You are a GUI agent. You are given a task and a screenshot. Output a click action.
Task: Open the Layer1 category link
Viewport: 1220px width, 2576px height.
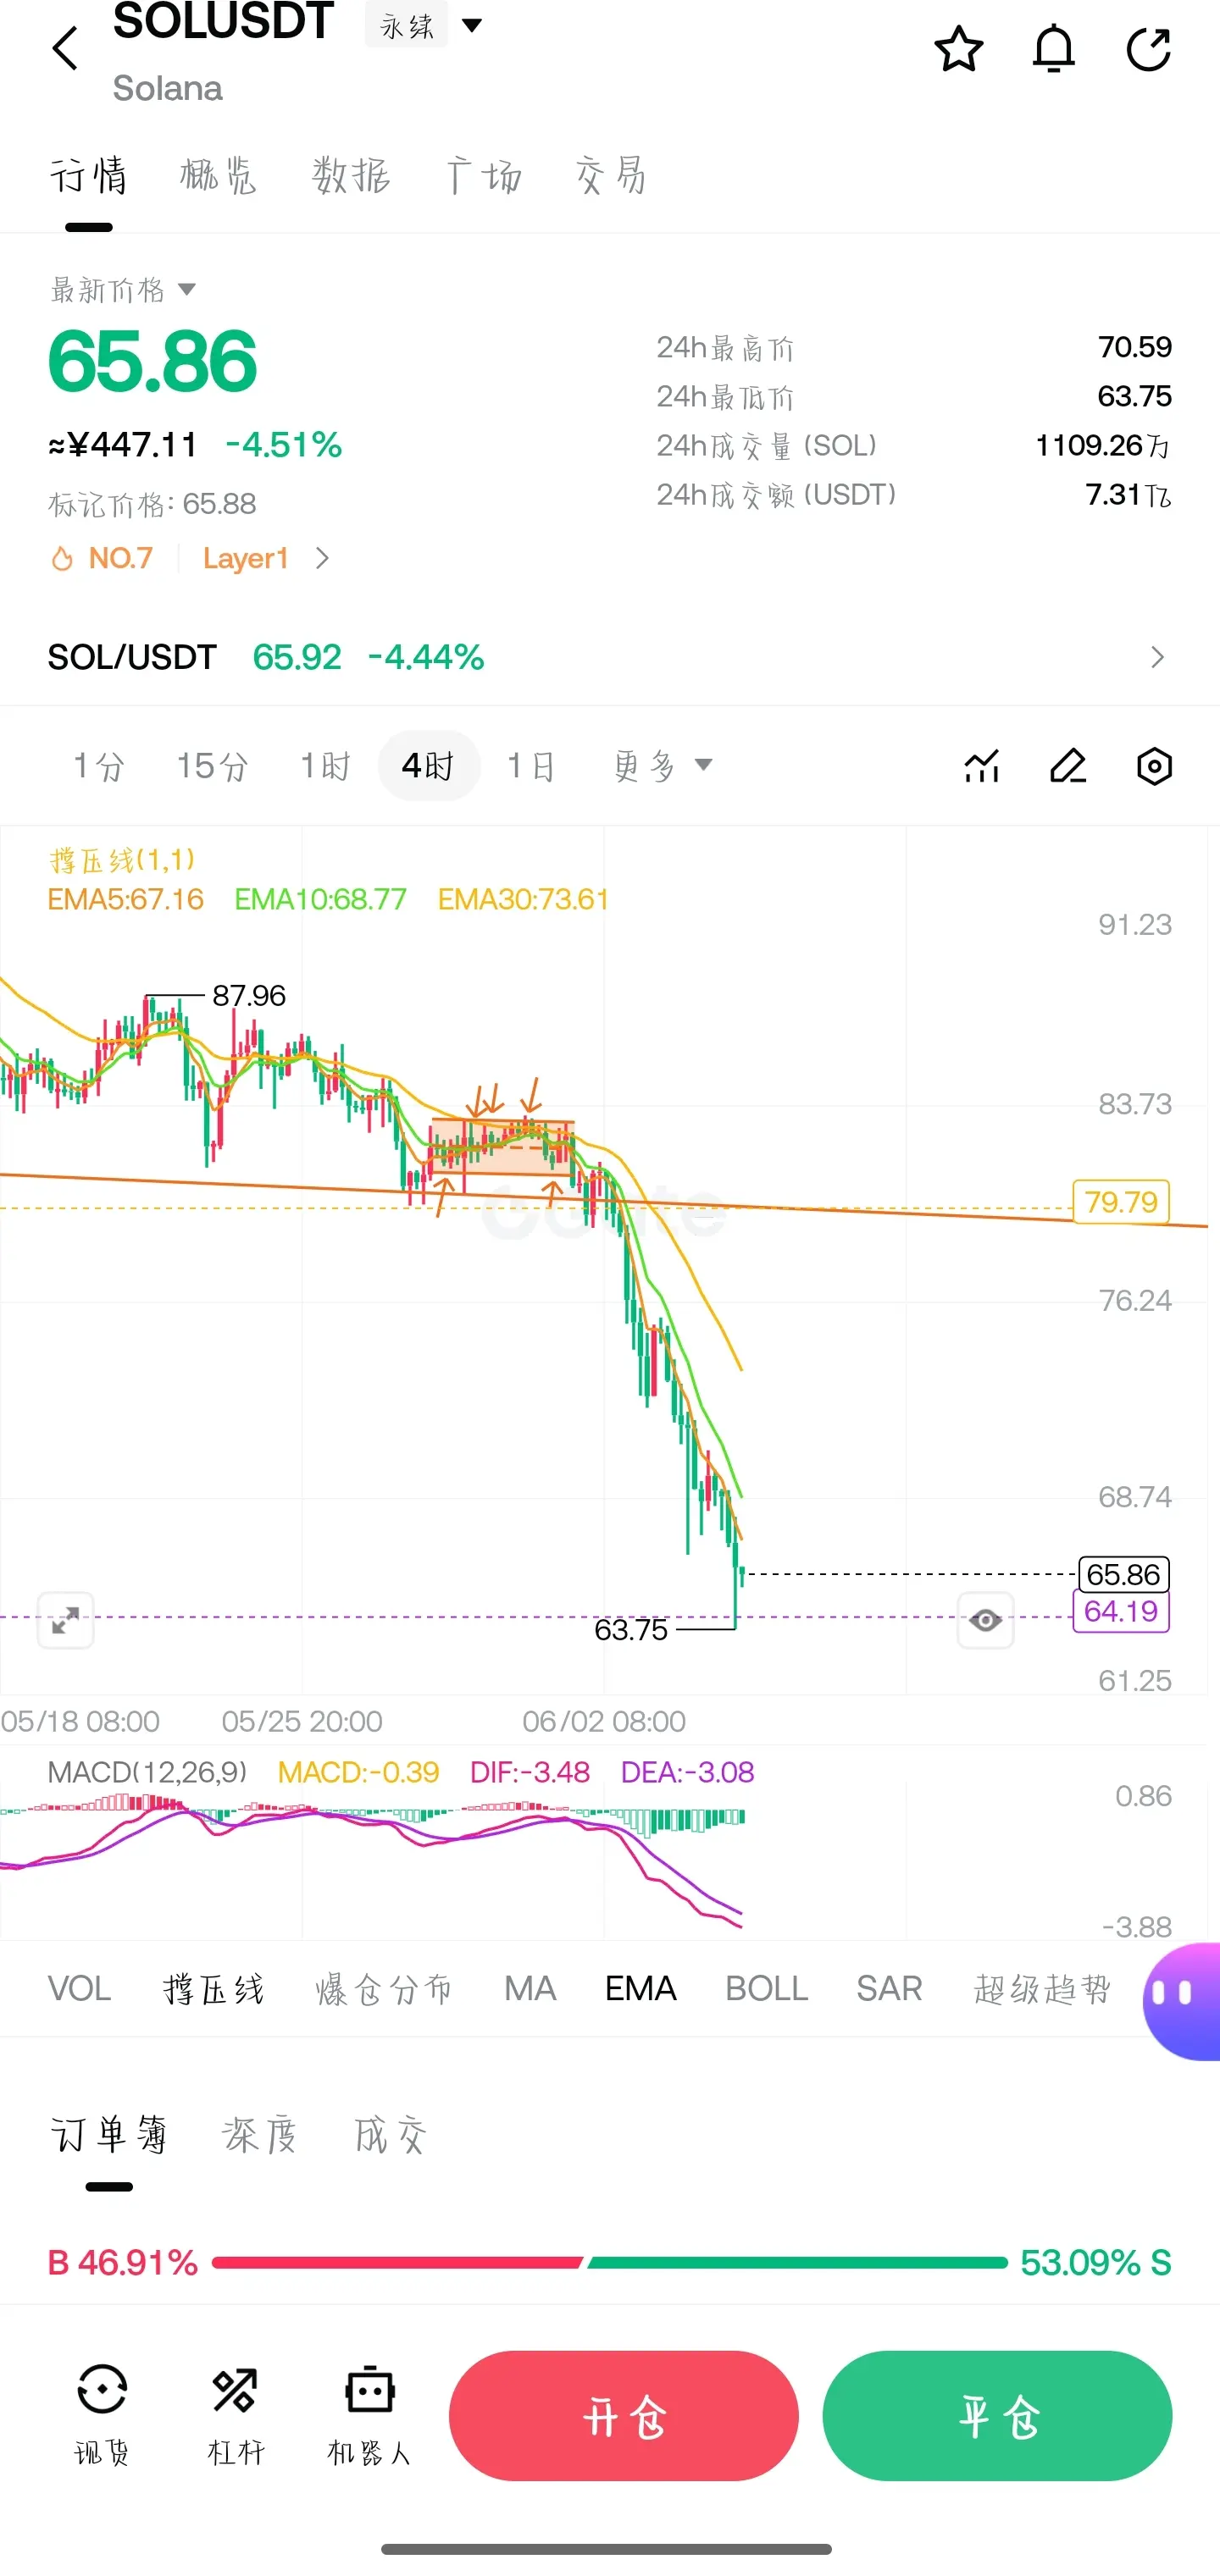click(x=266, y=558)
